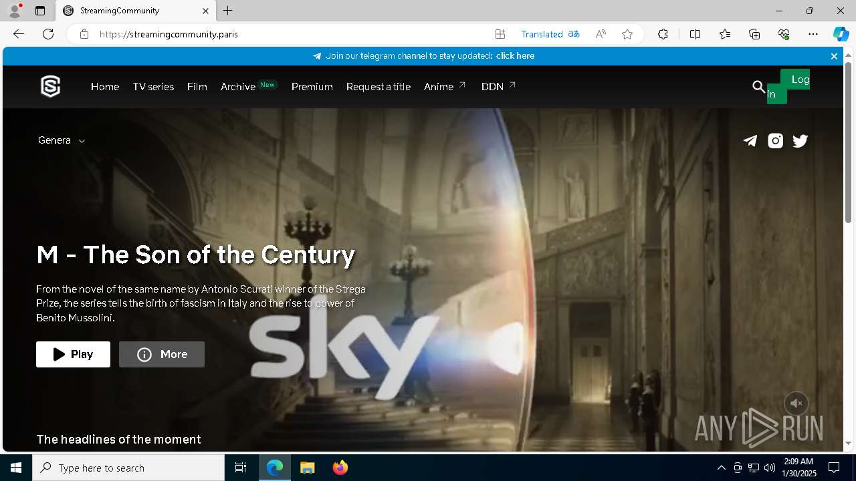Open the Copilot sidebar icon

point(841,34)
